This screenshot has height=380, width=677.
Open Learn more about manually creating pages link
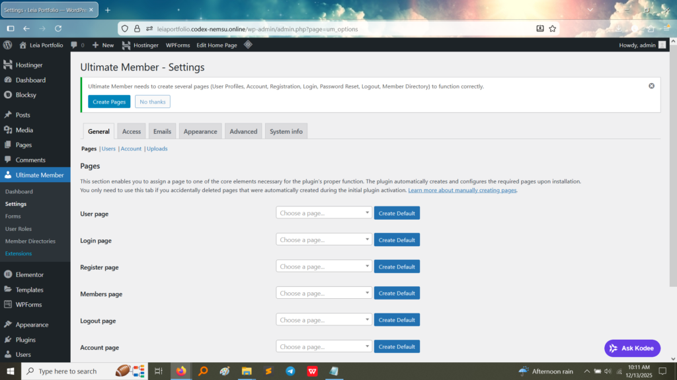pyautogui.click(x=462, y=190)
